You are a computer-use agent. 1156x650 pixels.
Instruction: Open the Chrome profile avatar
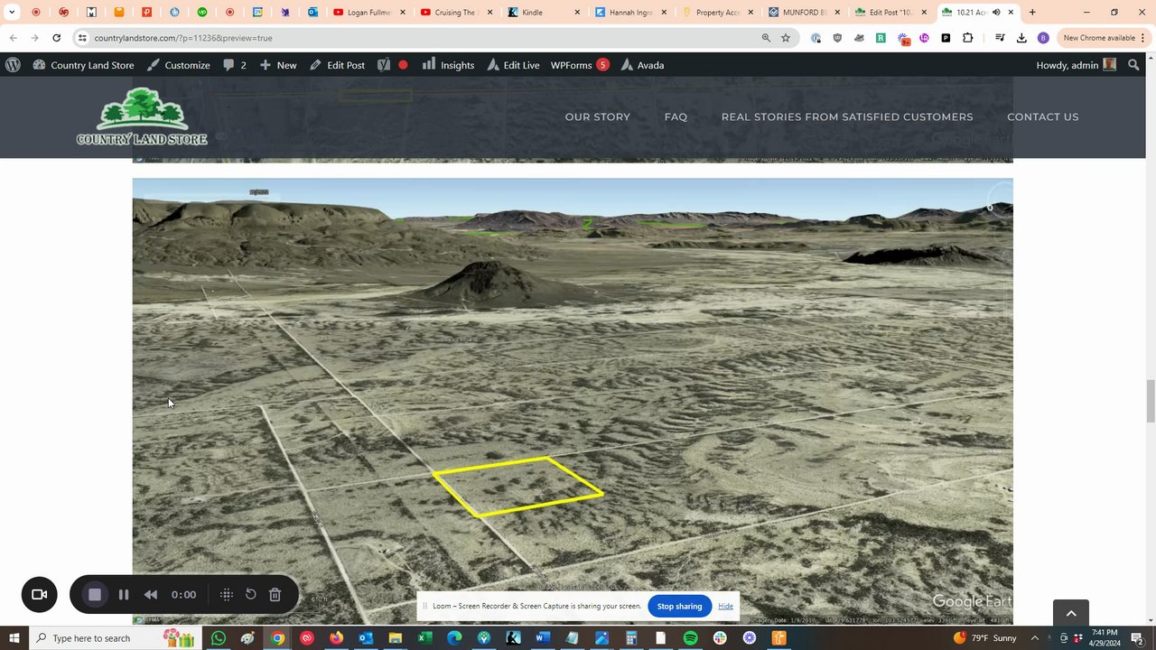click(1043, 38)
